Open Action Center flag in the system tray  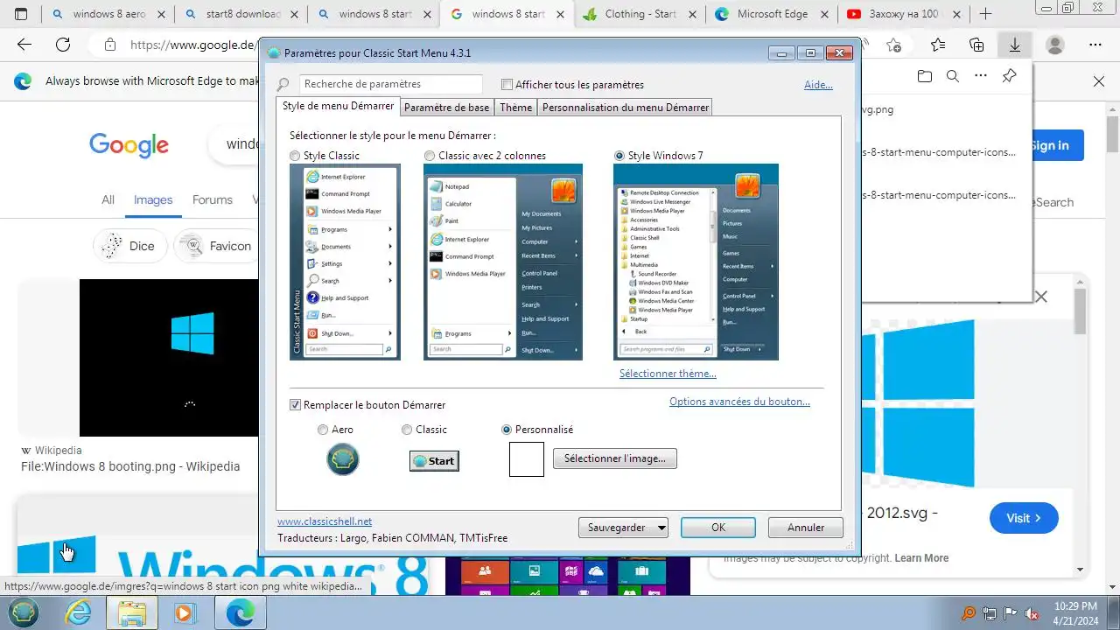click(1011, 613)
